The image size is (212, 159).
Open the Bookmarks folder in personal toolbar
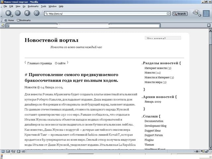24,20
